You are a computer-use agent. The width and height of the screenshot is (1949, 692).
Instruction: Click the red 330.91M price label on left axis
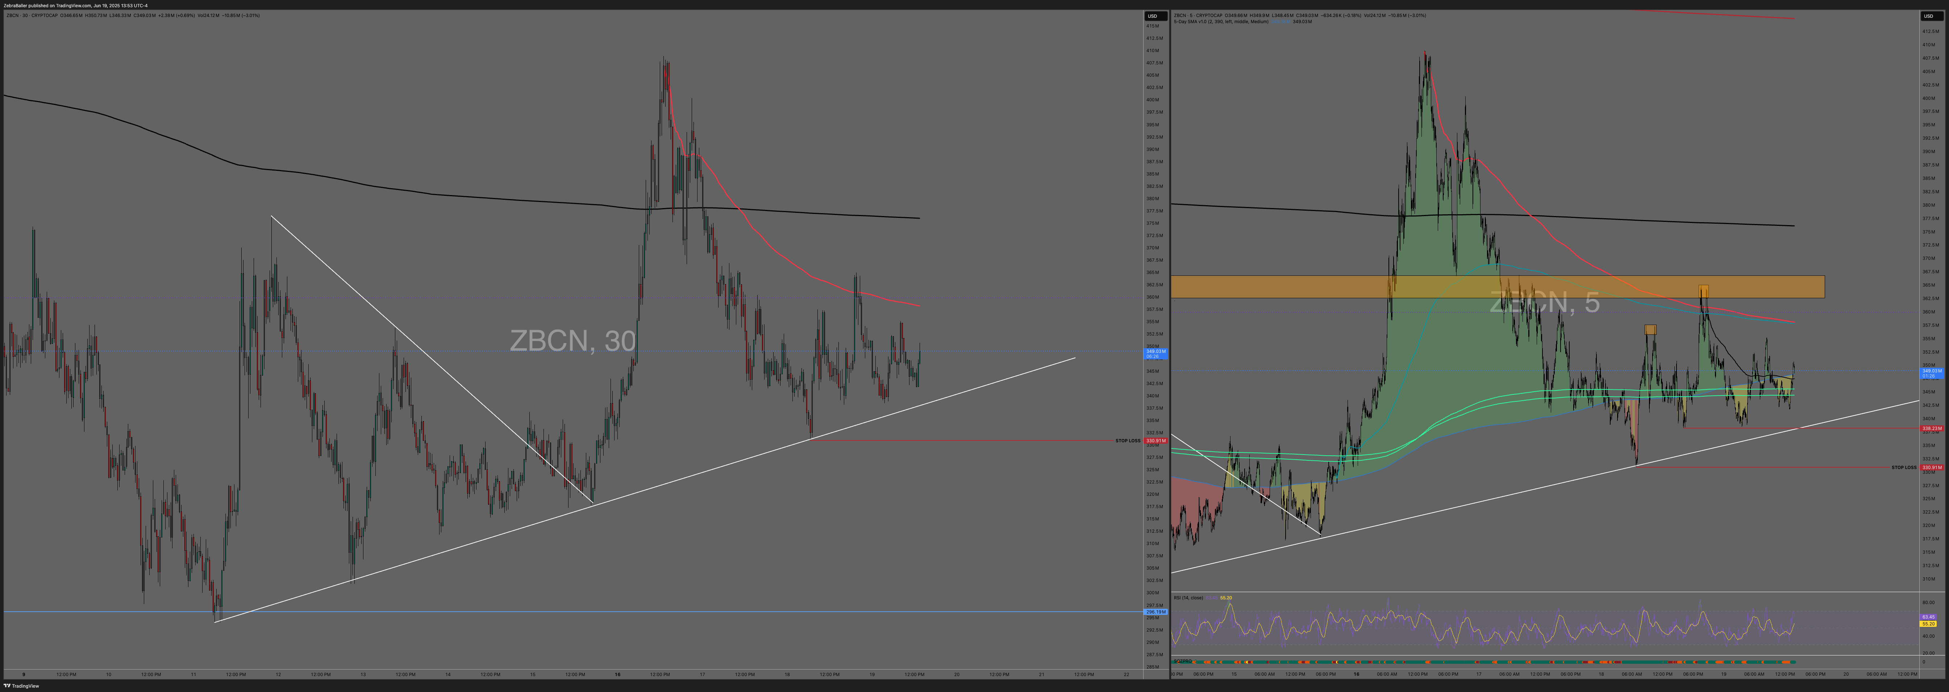1155,440
